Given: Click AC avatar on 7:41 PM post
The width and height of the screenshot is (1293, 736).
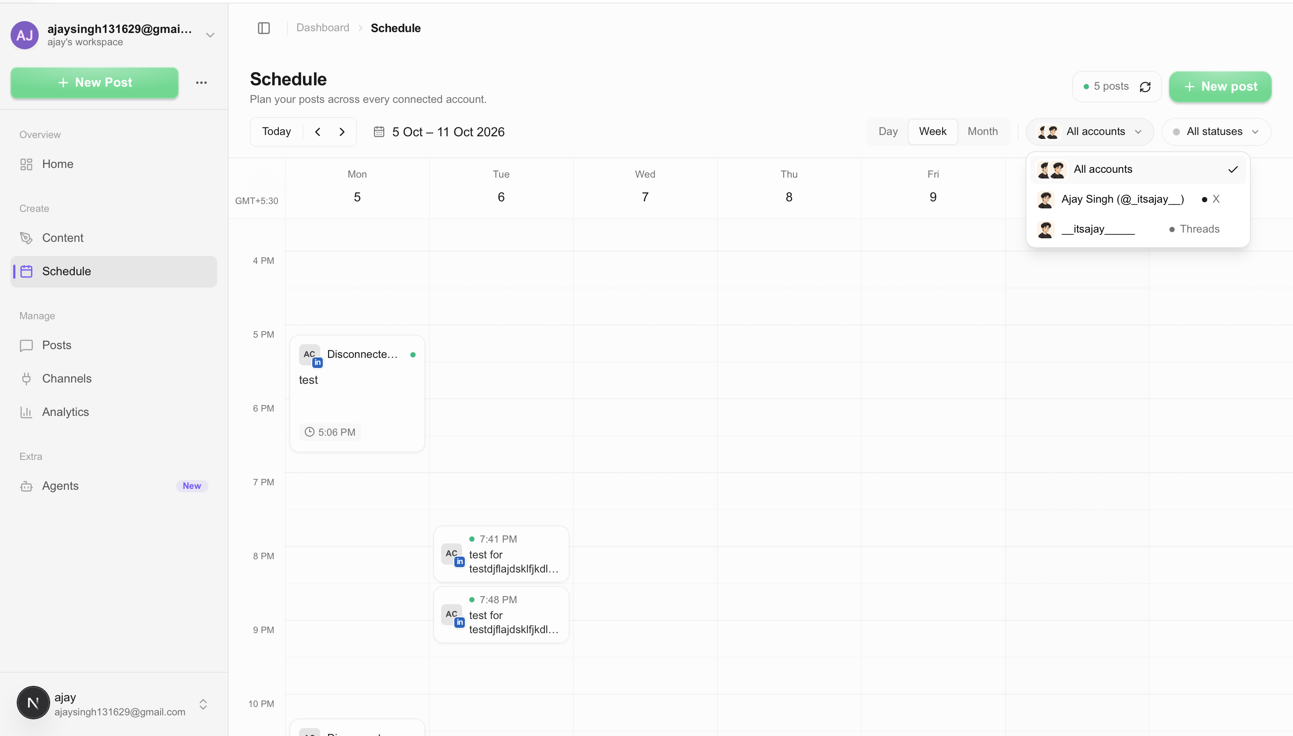Looking at the screenshot, I should (x=451, y=554).
